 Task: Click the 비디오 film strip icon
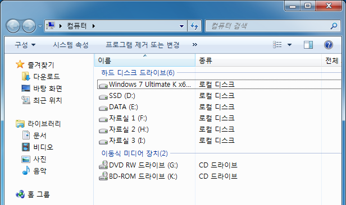tap(26, 147)
